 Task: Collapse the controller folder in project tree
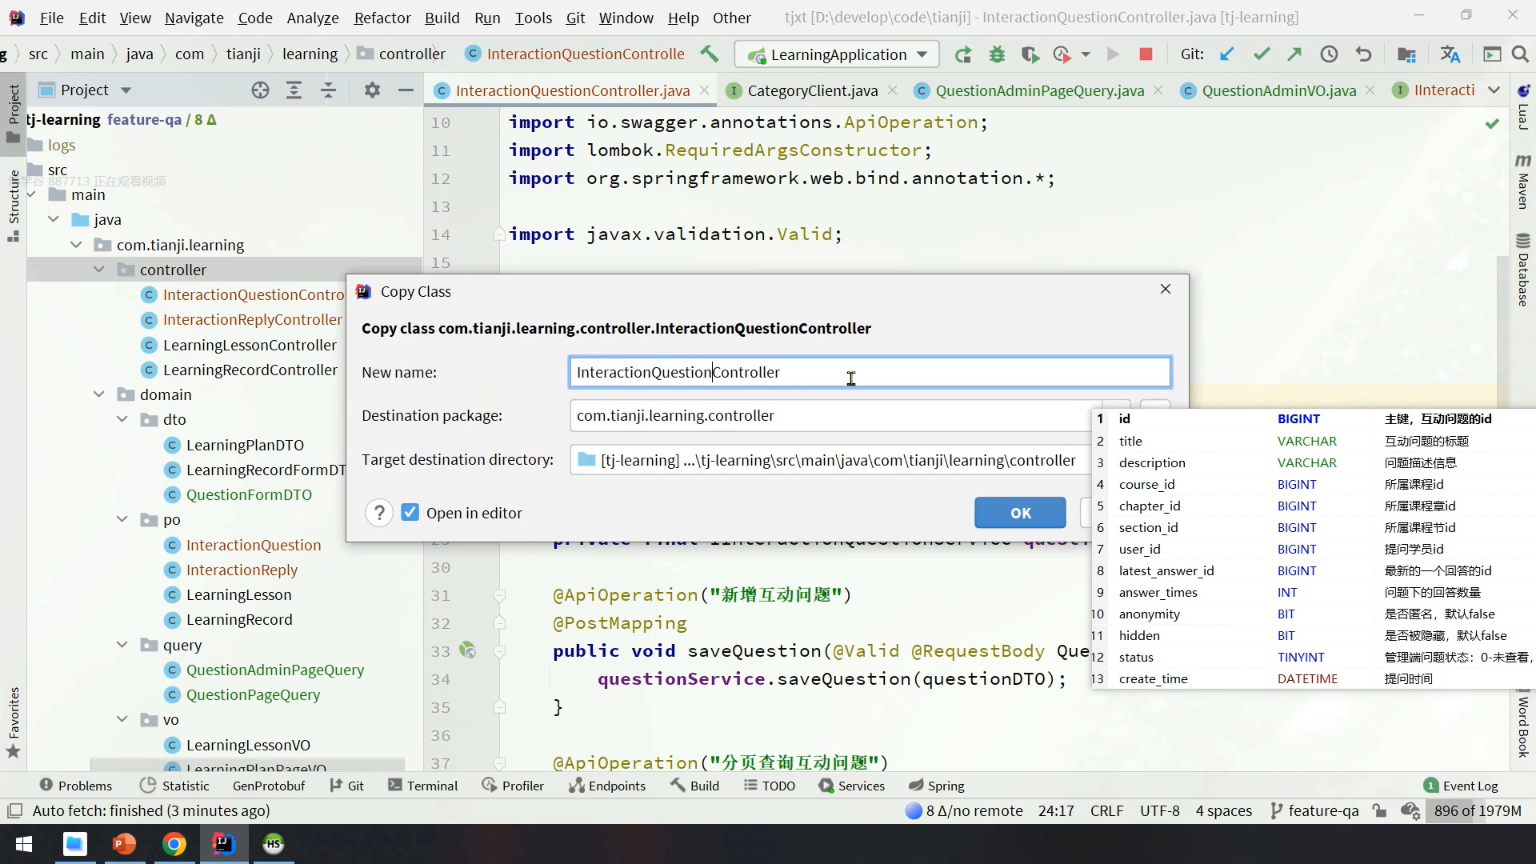click(x=99, y=270)
